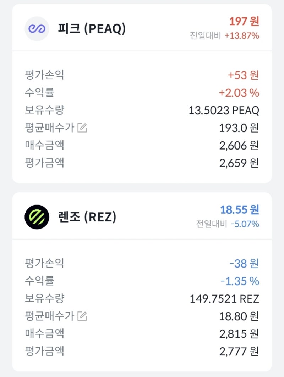Edit the PEAQ average buy price (pencil icon)

[x=82, y=128]
